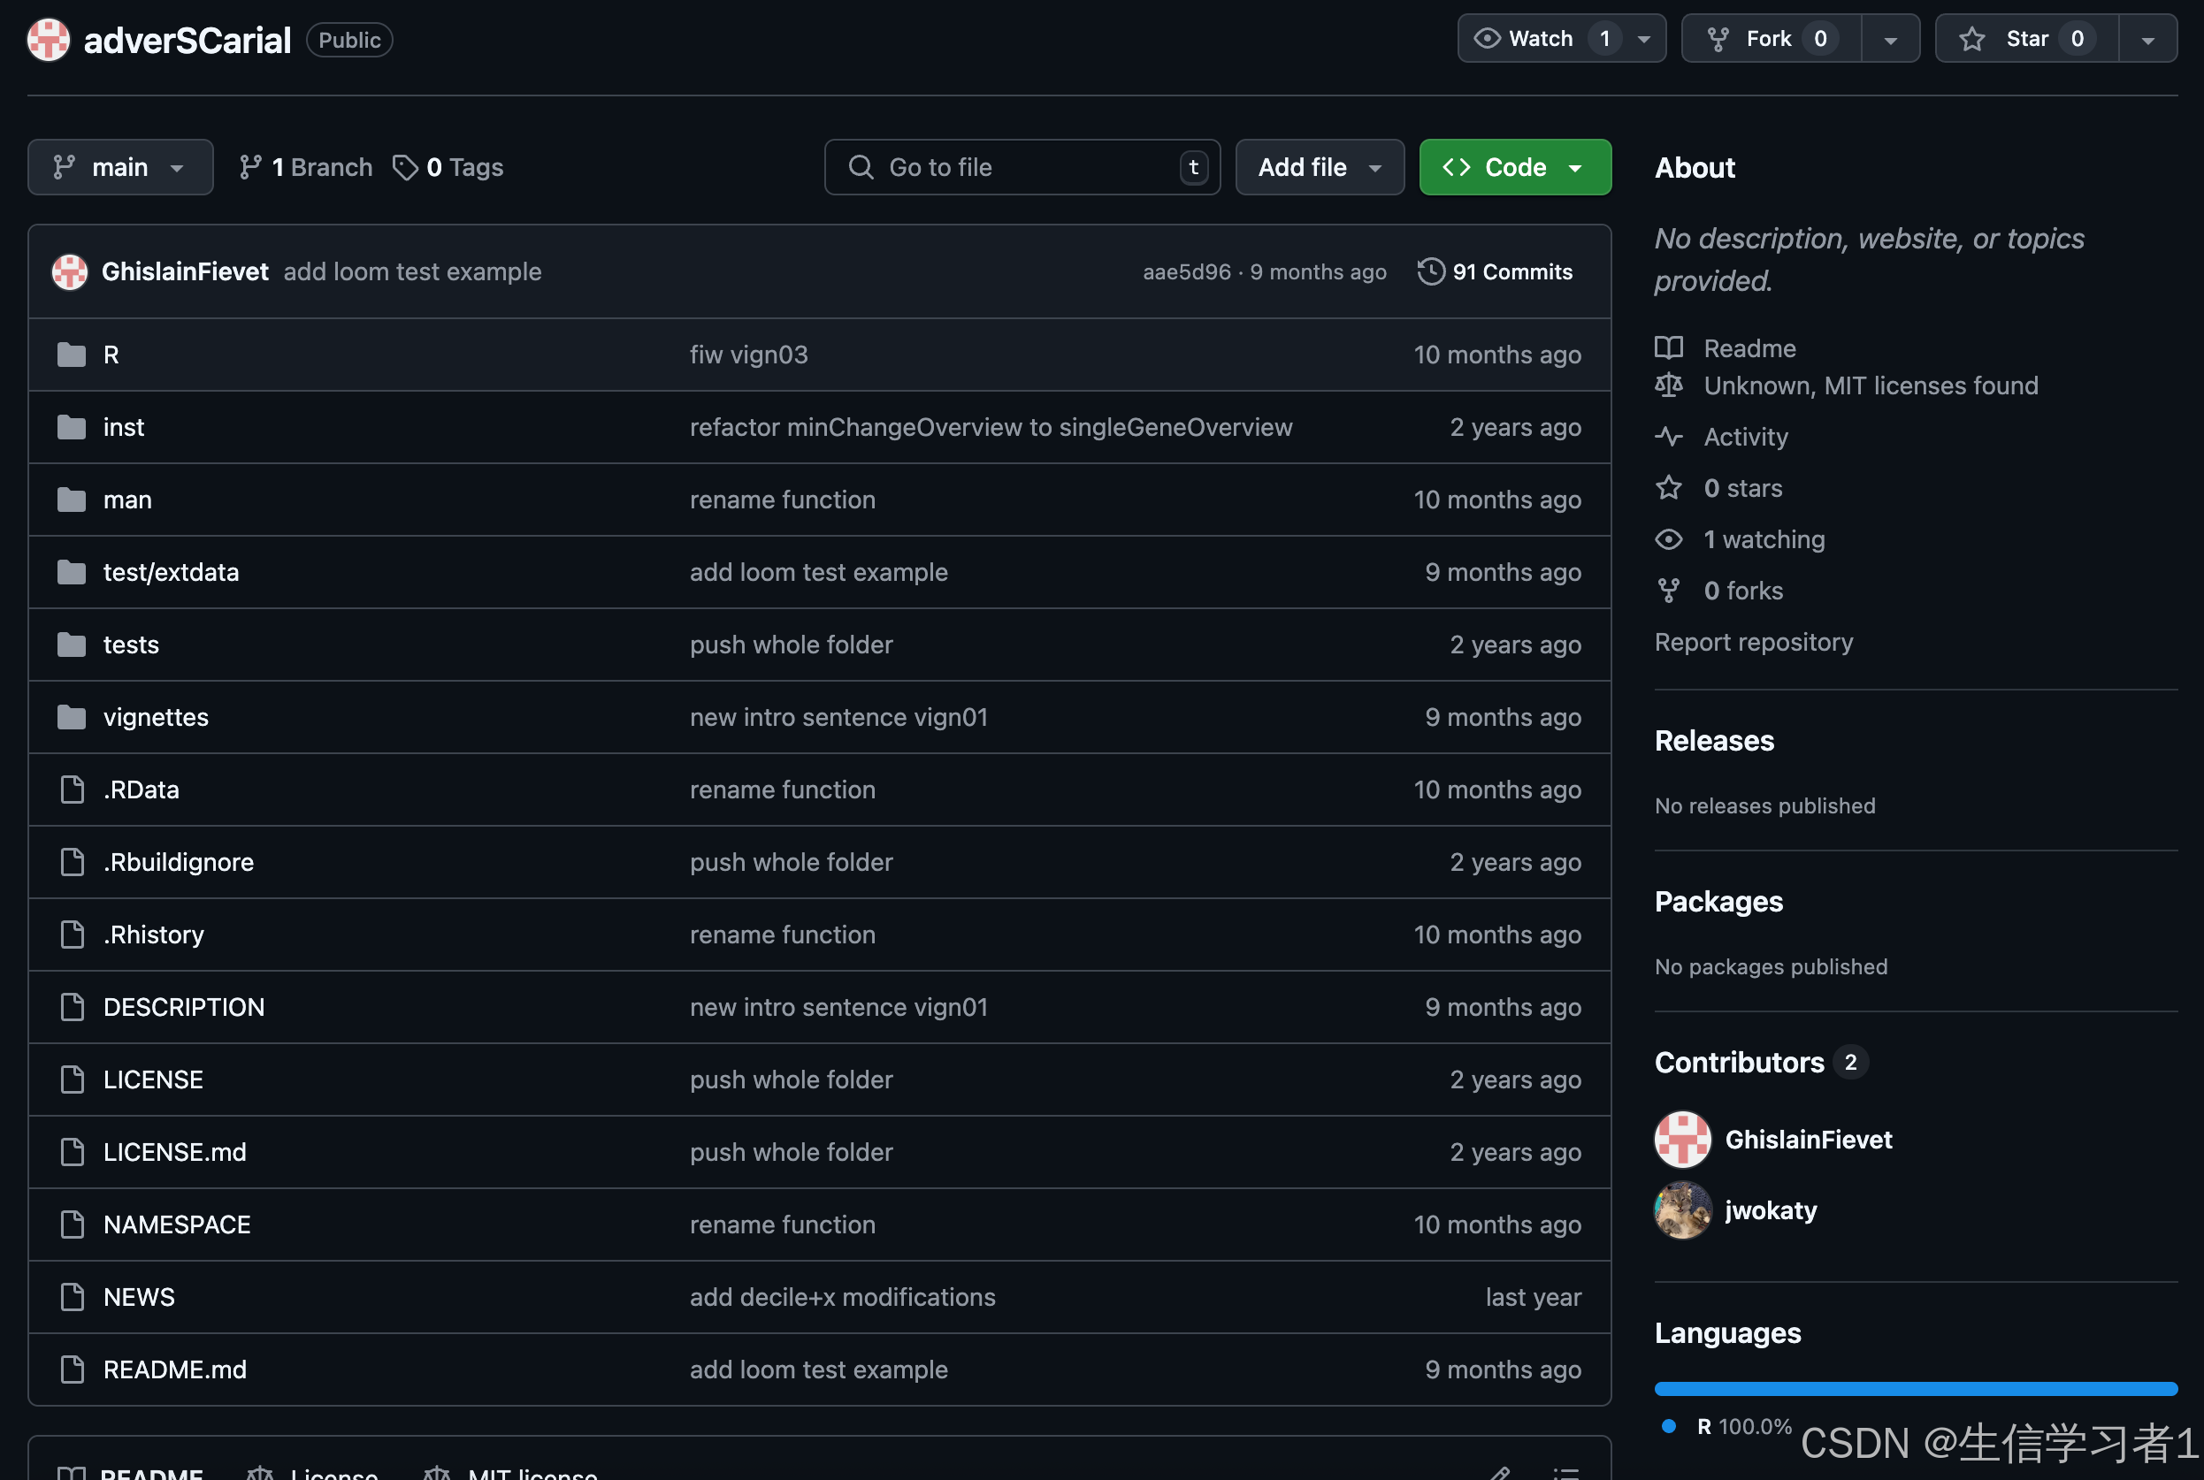Toggle Watch for repository notifications
This screenshot has width=2204, height=1480.
coord(1540,39)
